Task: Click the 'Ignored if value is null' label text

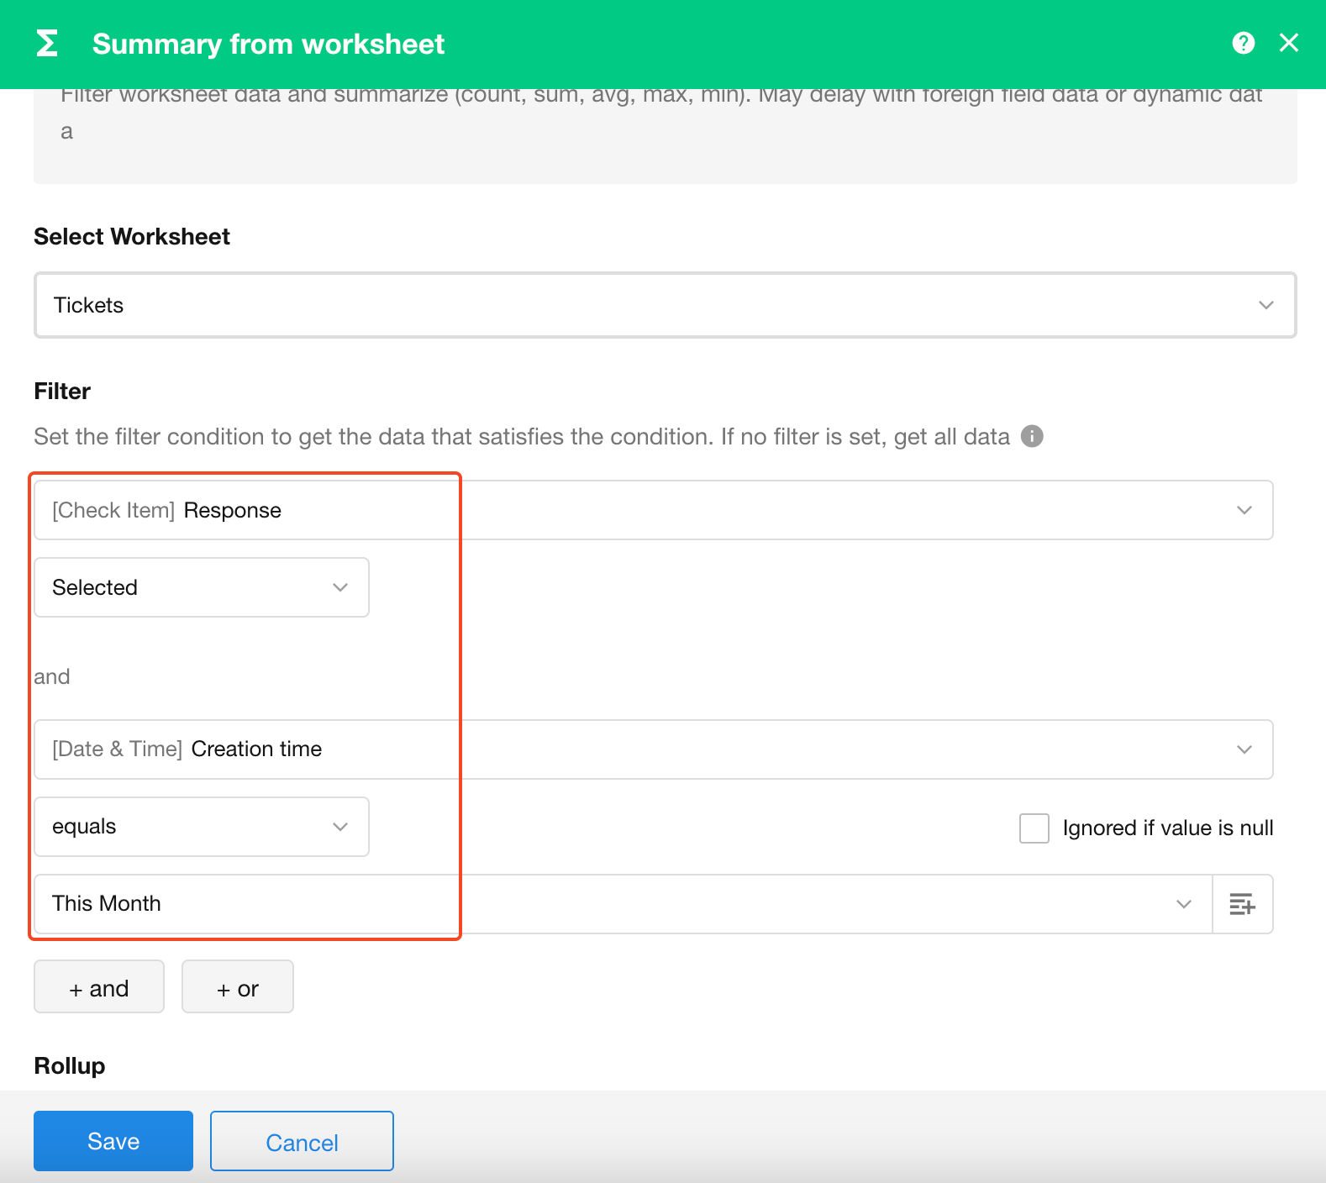Action: pyautogui.click(x=1167, y=828)
